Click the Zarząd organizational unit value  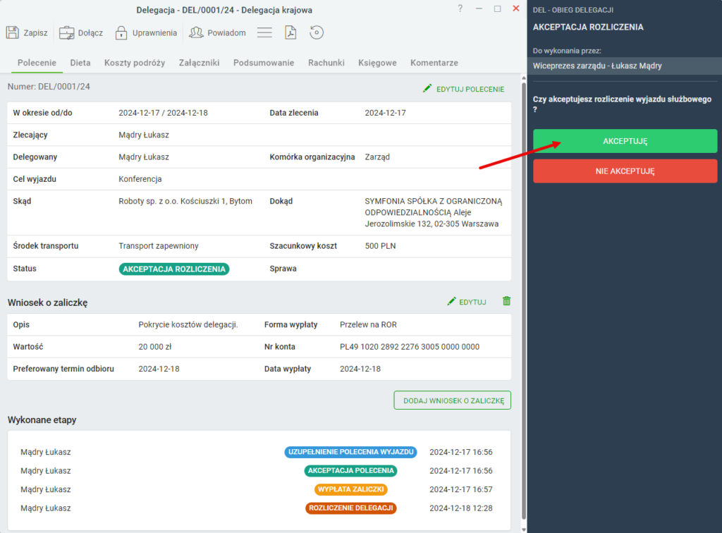377,157
